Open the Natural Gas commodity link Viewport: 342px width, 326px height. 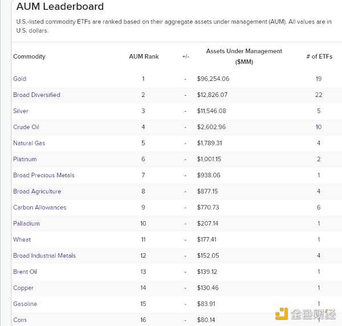click(x=29, y=143)
